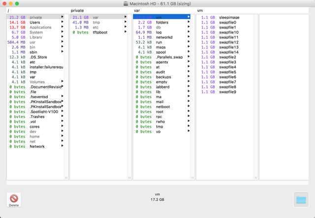Select the usr folder row
This screenshot has width=315, height=218.
(x=35, y=42)
